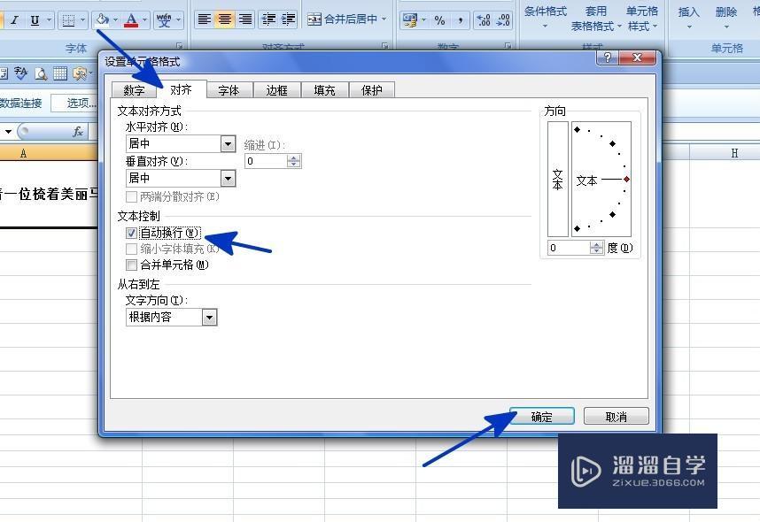Apply fill color with the paint bucket
This screenshot has width=760, height=522.
click(102, 19)
